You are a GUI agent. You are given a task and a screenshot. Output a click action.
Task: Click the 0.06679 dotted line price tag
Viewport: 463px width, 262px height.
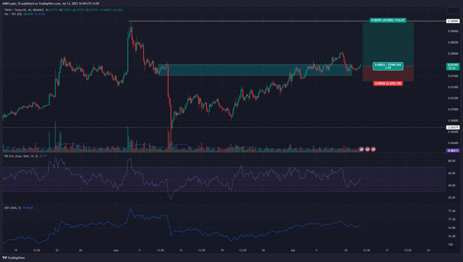(453, 127)
